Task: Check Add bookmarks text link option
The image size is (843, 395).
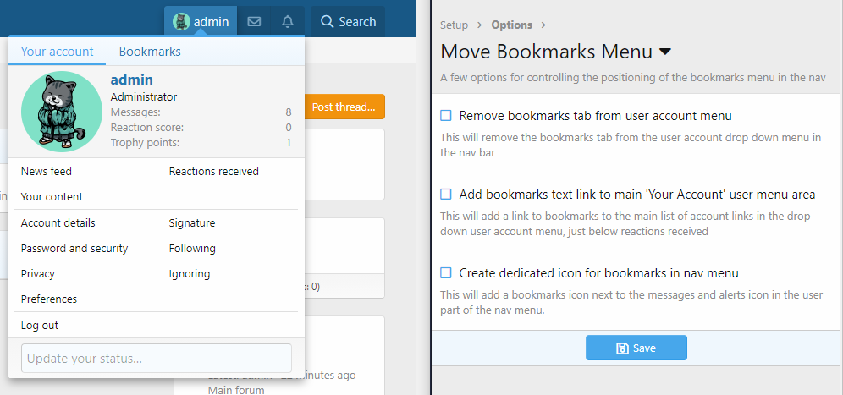Action: point(446,195)
